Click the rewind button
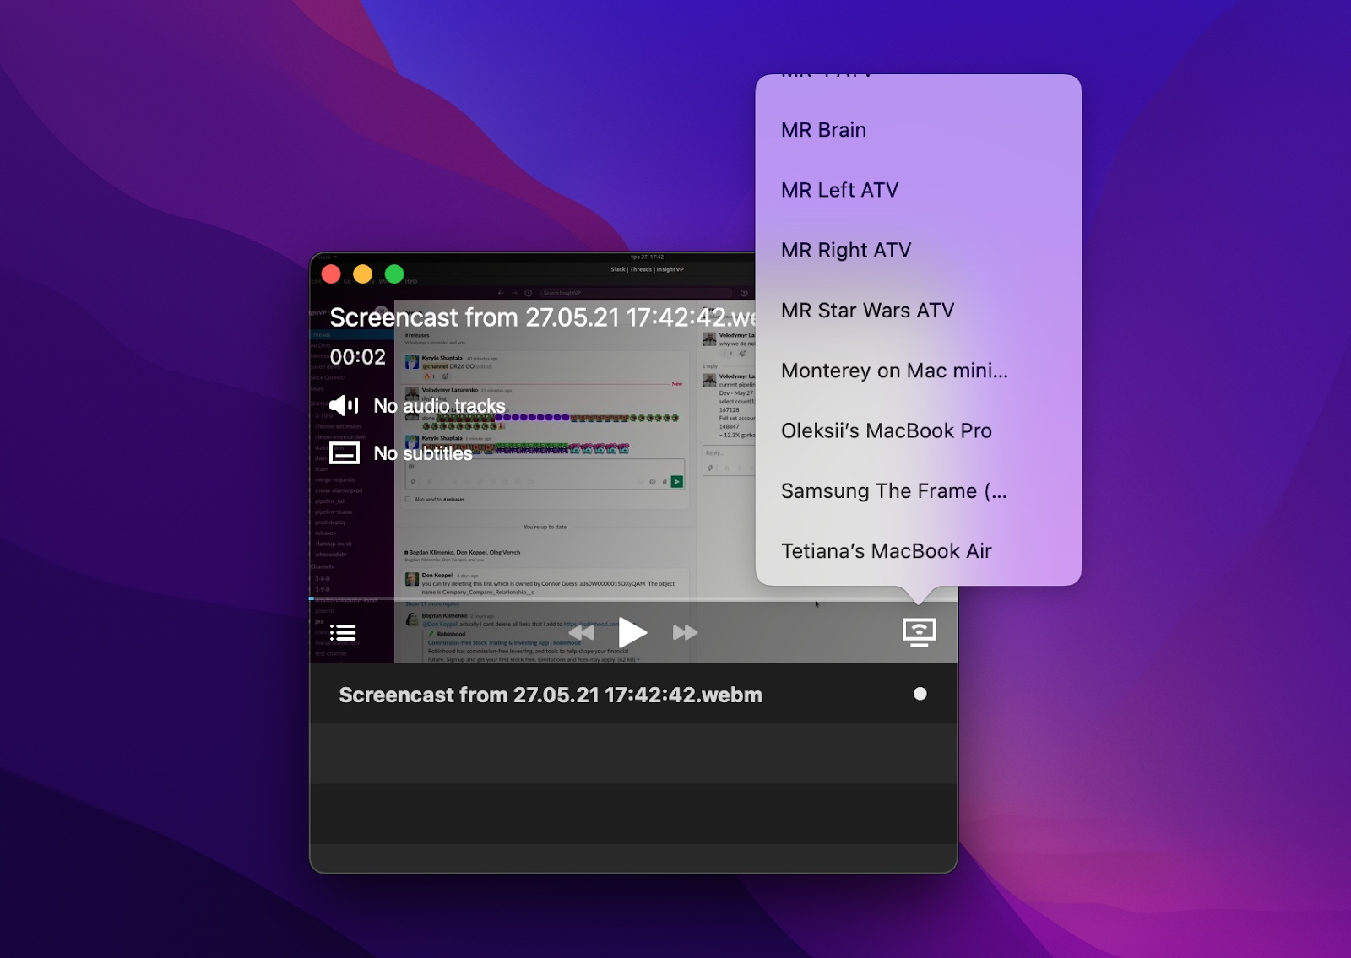 pyautogui.click(x=581, y=632)
